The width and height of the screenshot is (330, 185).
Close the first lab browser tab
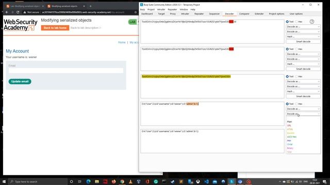click(x=43, y=6)
